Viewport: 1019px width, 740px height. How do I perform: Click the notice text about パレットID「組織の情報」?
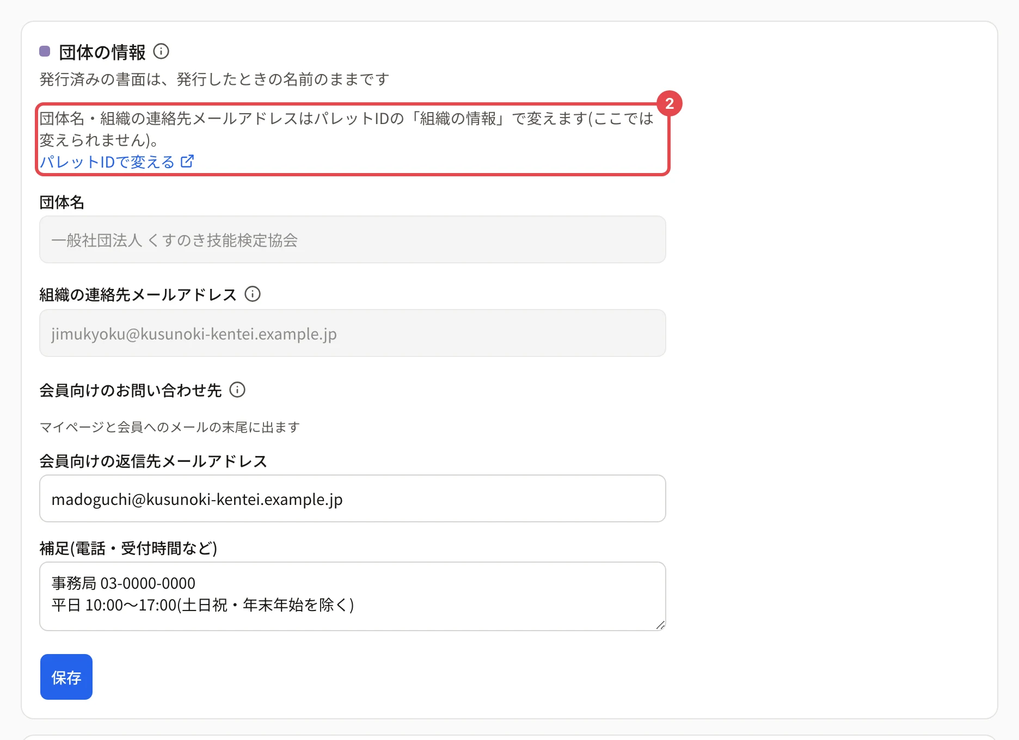point(346,129)
